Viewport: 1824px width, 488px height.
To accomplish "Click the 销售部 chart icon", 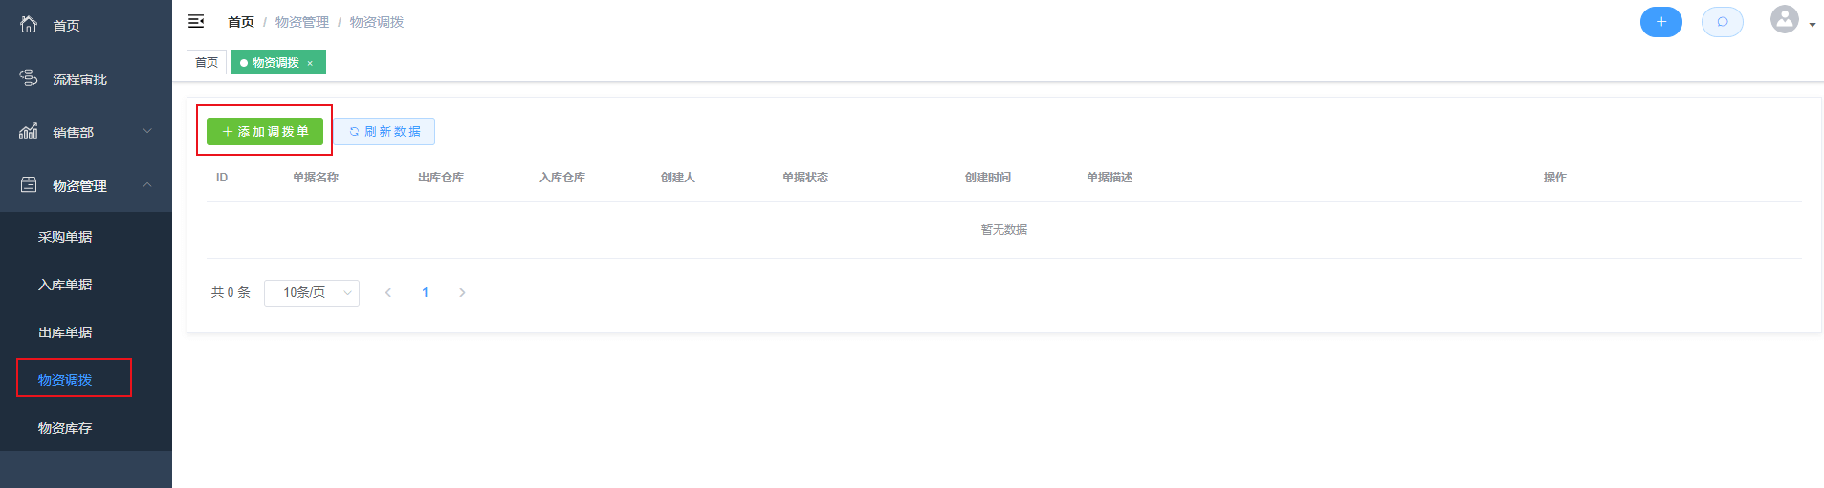I will [x=29, y=132].
